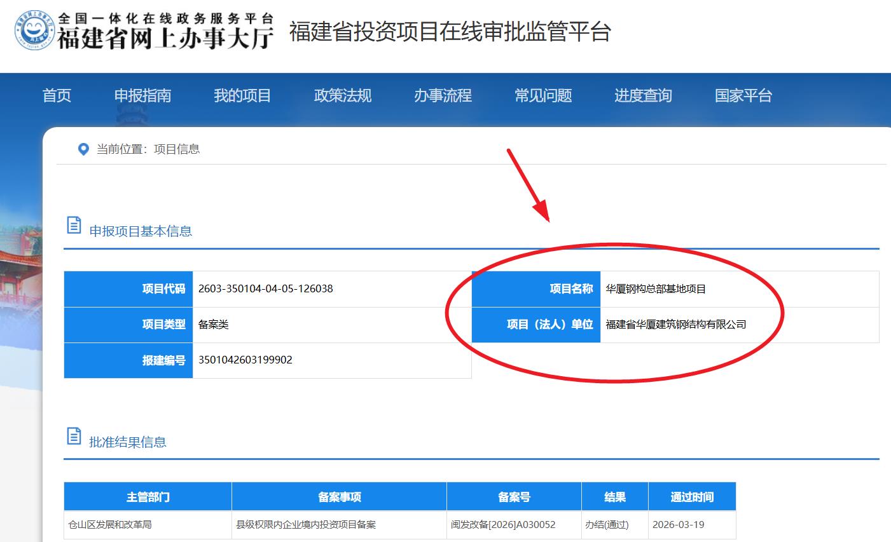The width and height of the screenshot is (891, 542).
Task: Select 办事流程 in the navigation bar
Action: coord(443,96)
